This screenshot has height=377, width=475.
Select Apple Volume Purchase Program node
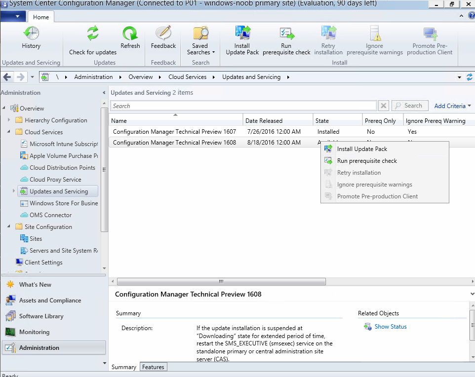pyautogui.click(x=59, y=155)
